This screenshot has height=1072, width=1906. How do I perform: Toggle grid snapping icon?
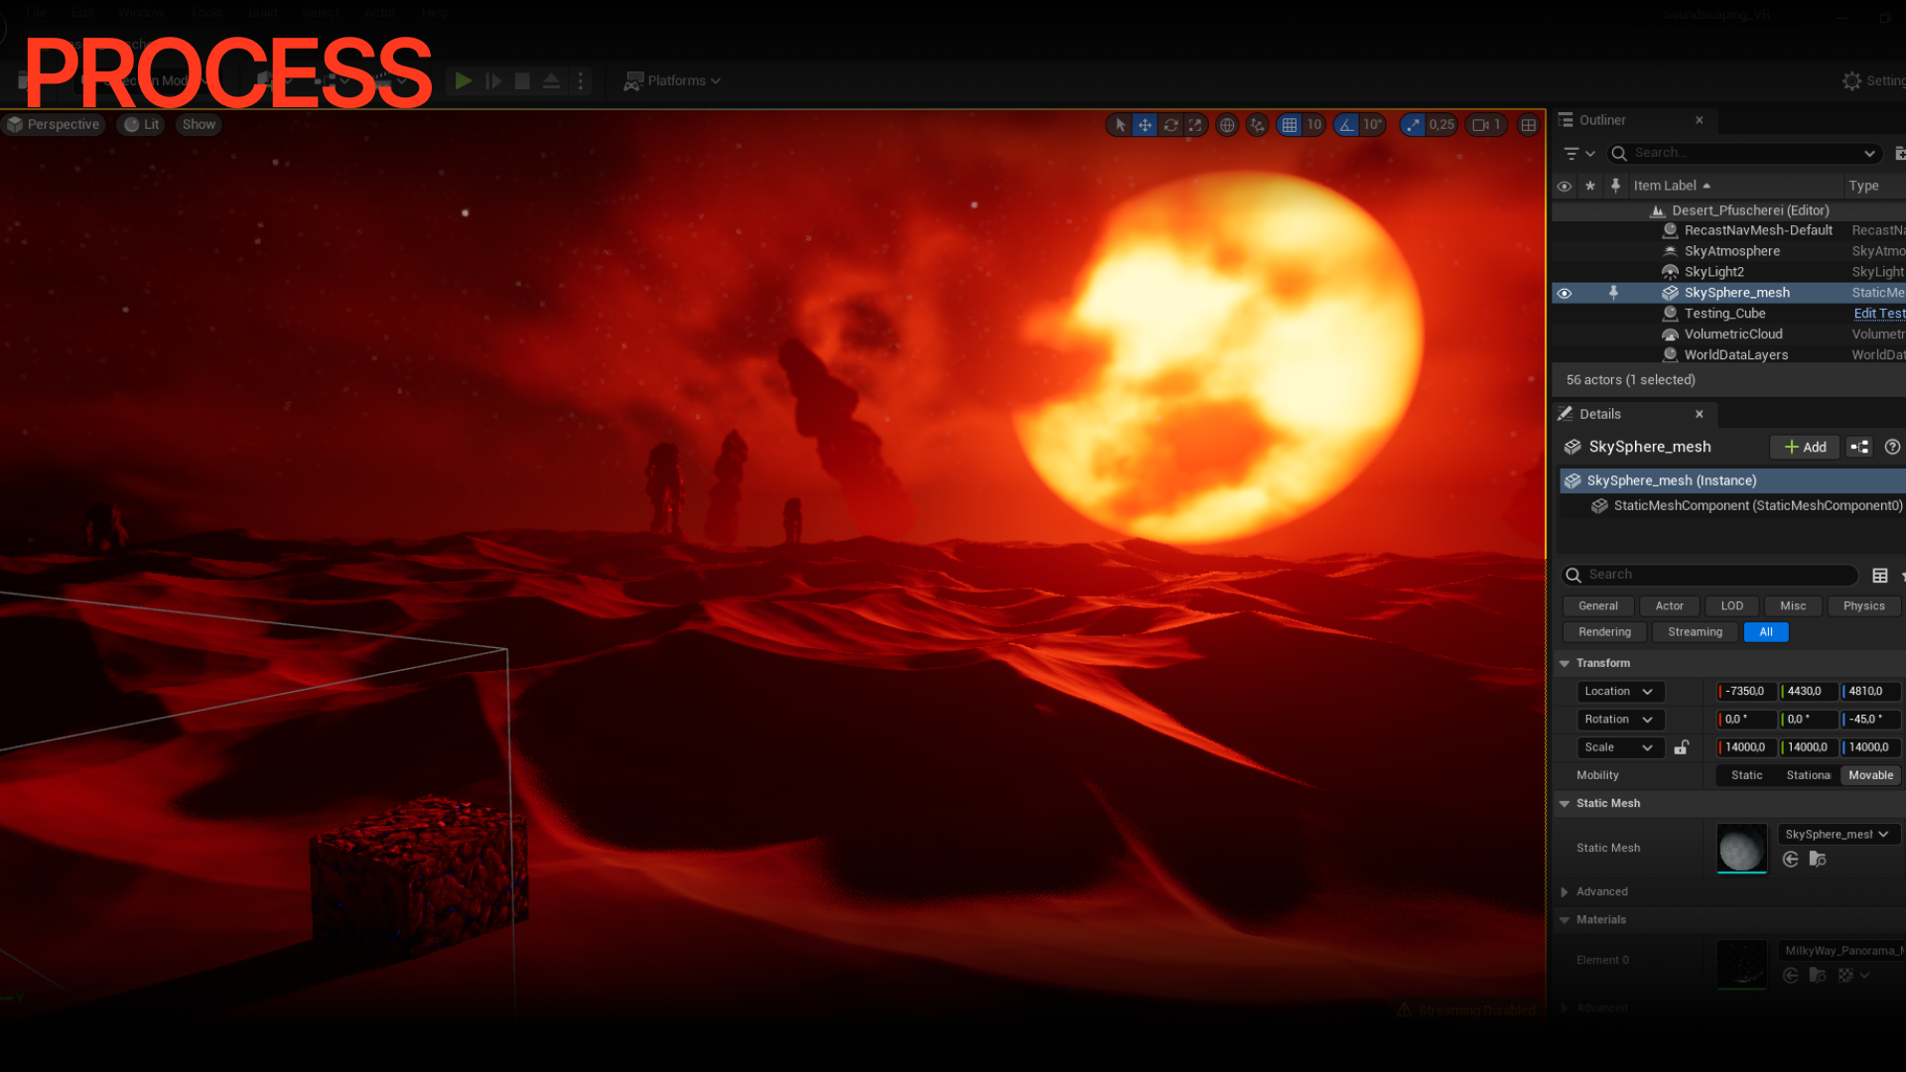tap(1290, 125)
